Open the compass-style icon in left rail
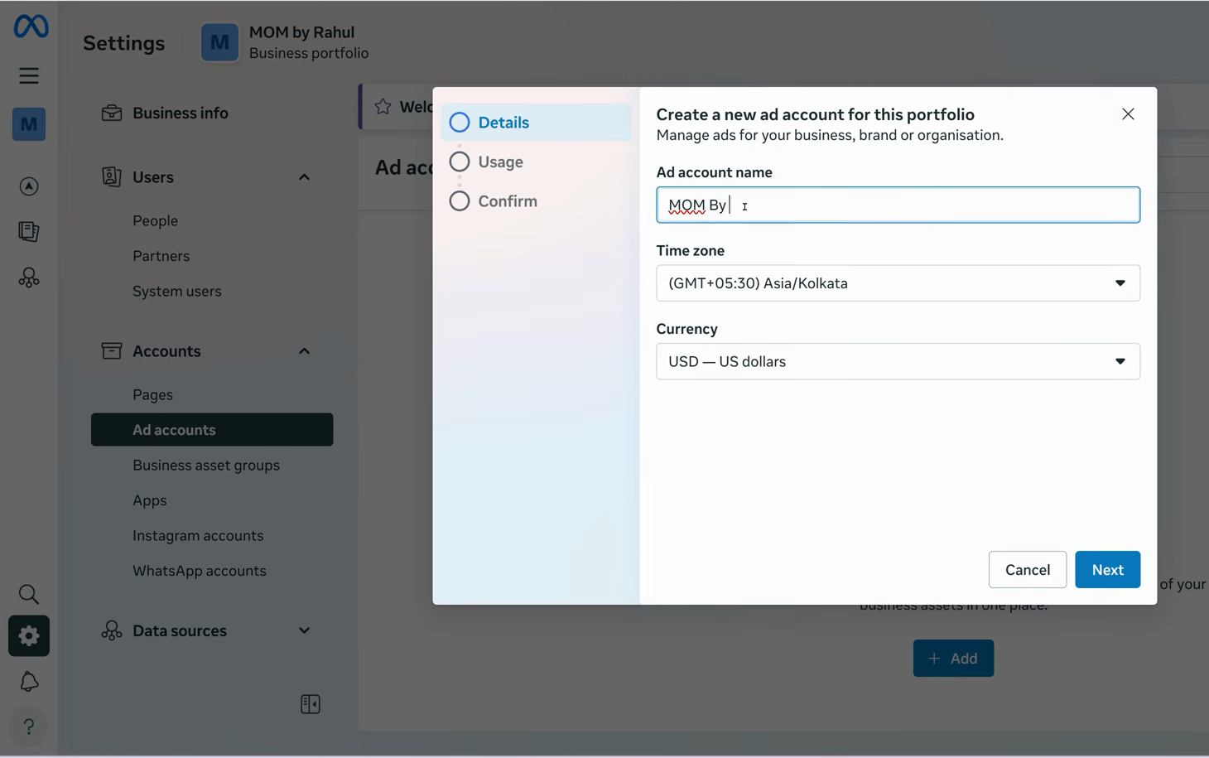 (x=29, y=186)
